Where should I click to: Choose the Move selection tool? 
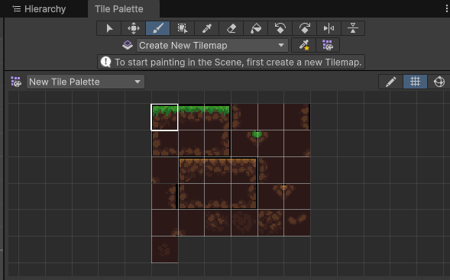134,28
